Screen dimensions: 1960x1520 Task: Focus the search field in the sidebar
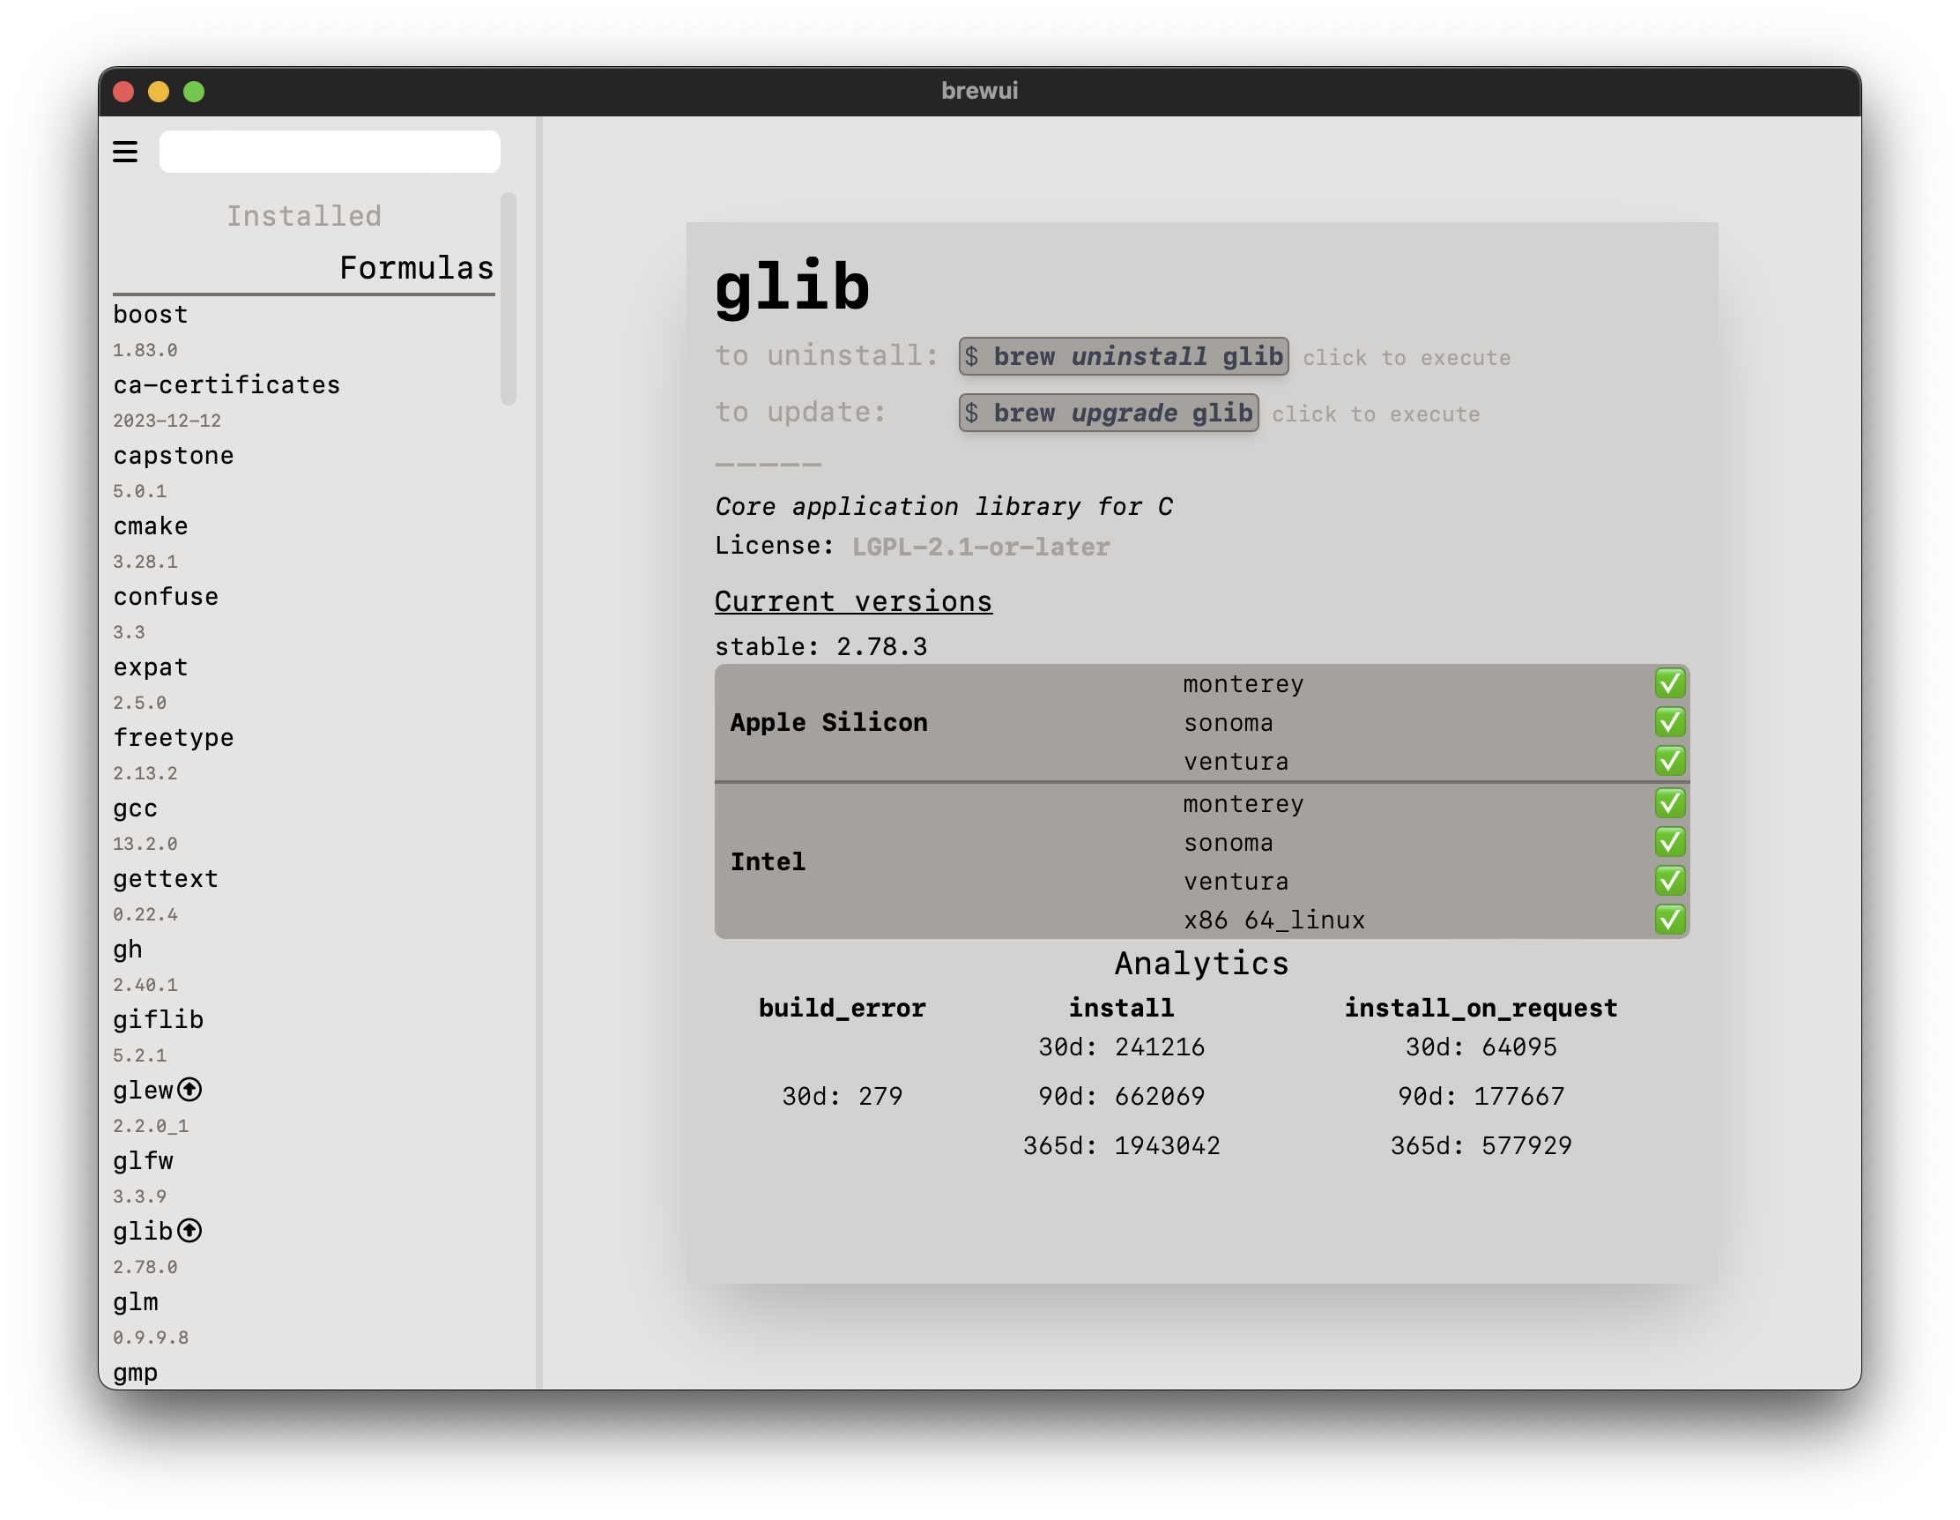click(x=330, y=152)
